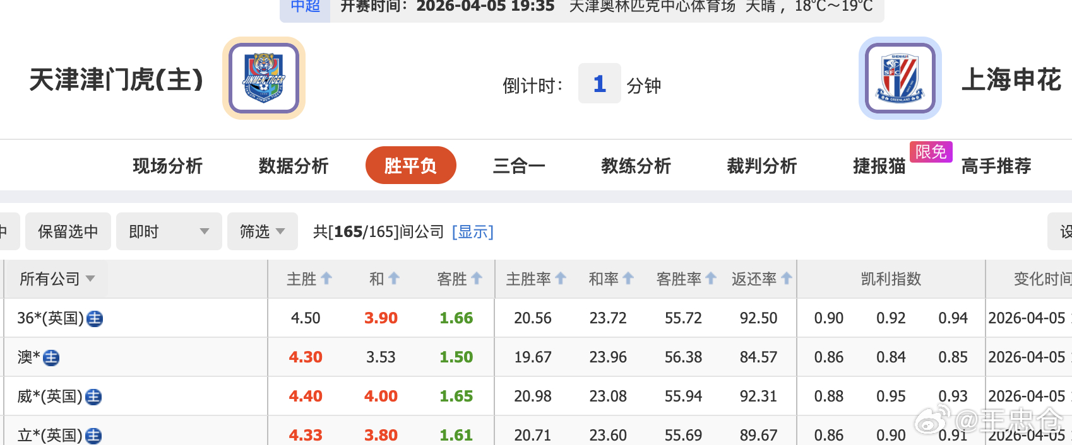
Task: Click the team name 天津津门虎(主)
Action: pos(117,79)
